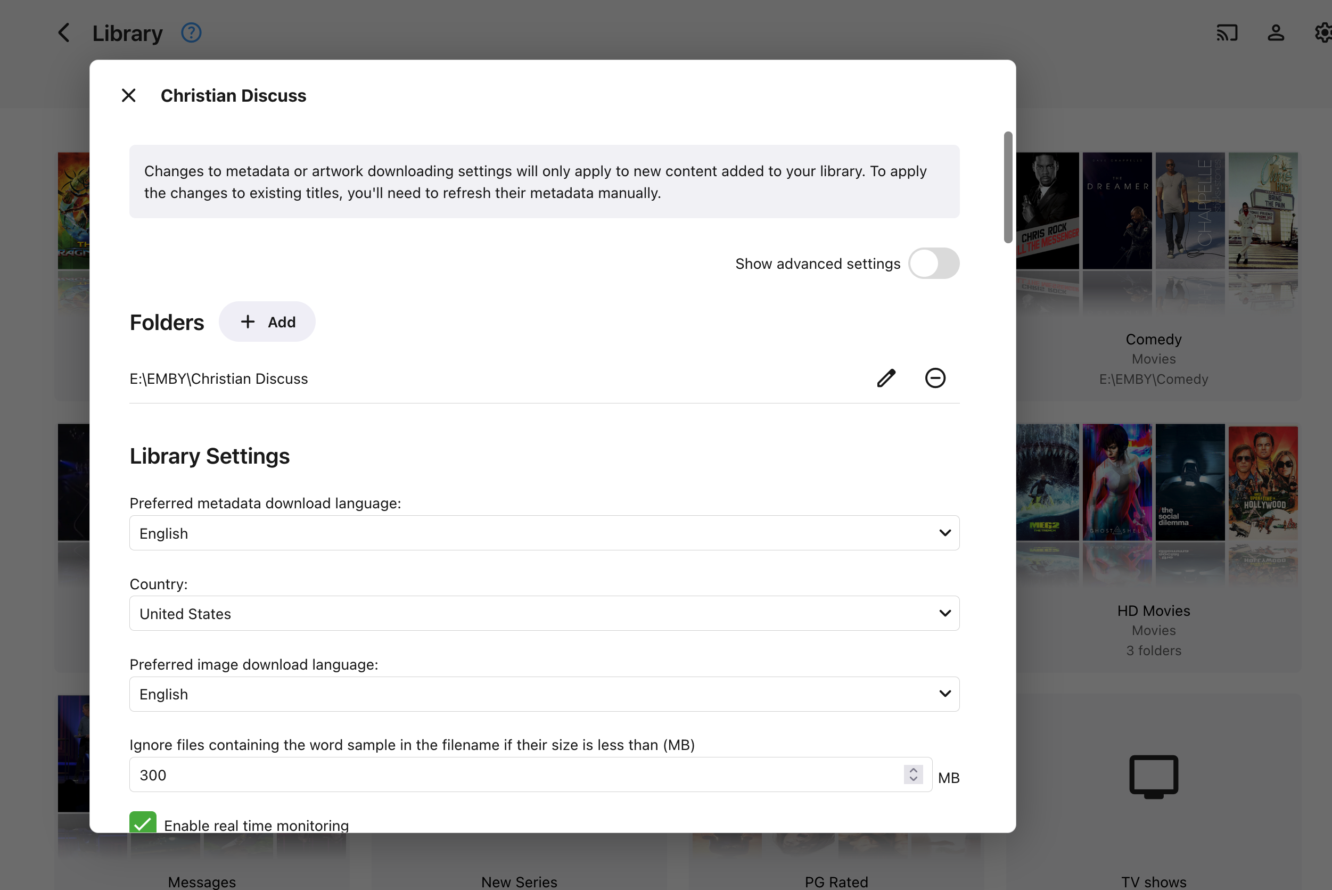Close the Christian Discuss dialog
The width and height of the screenshot is (1332, 890).
[x=129, y=95]
